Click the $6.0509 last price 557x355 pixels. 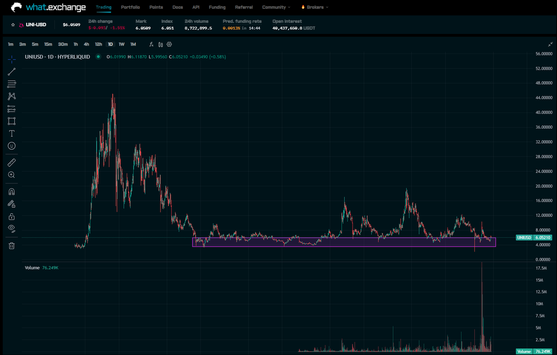click(71, 25)
